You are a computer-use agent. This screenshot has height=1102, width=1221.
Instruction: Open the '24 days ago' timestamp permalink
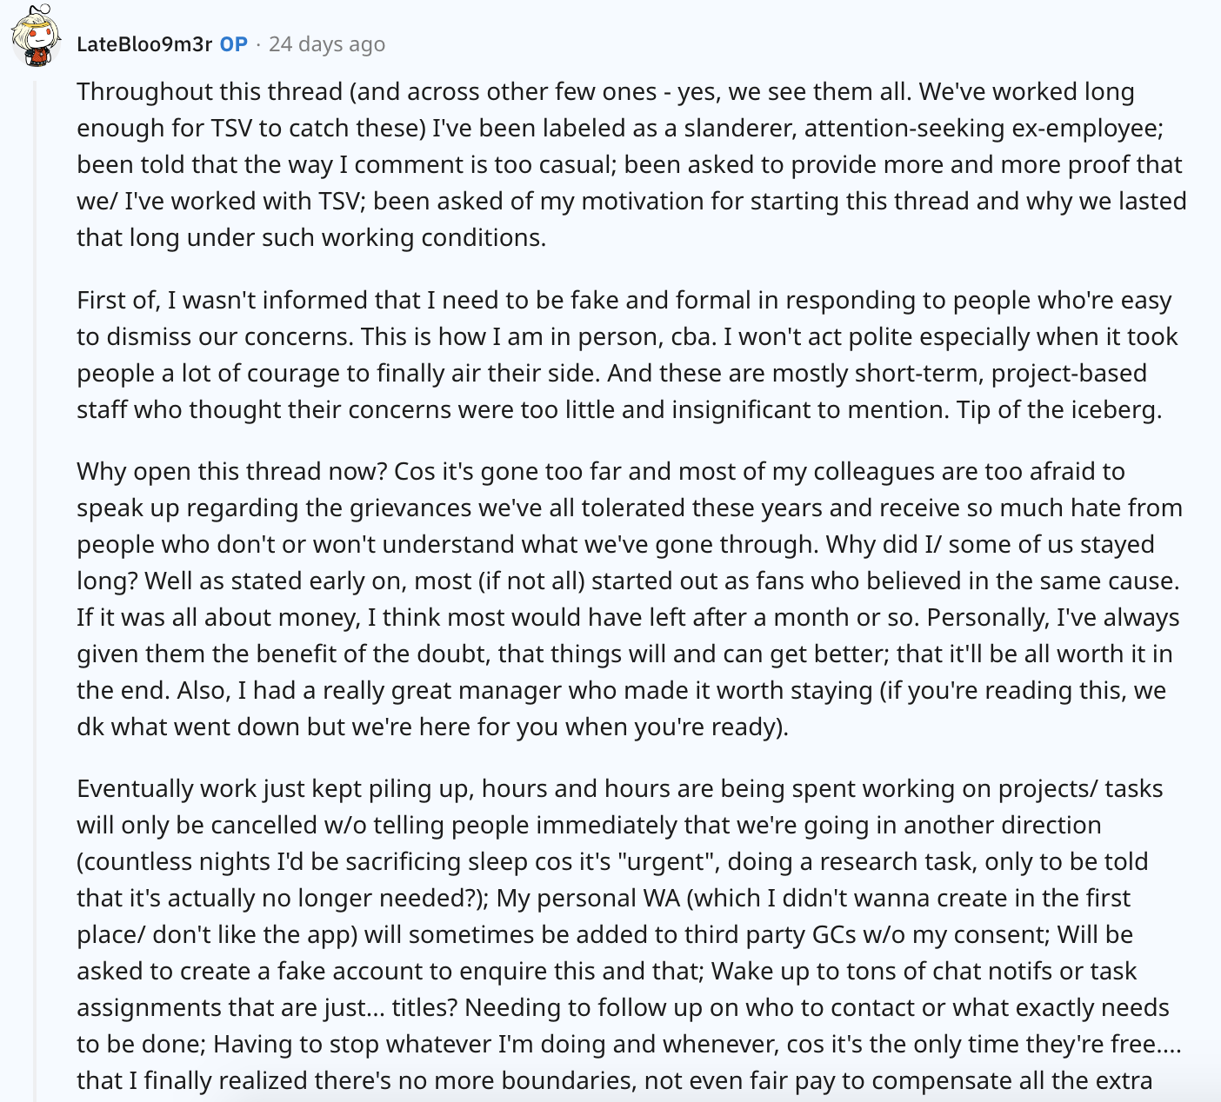tap(327, 43)
